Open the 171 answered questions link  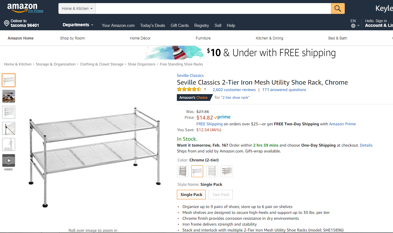tap(284, 90)
